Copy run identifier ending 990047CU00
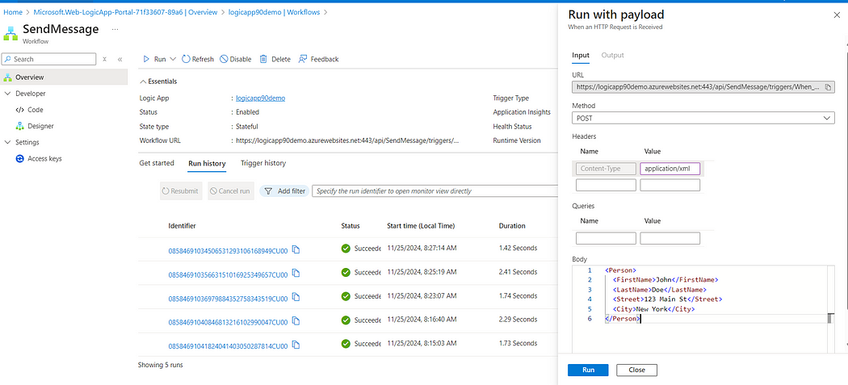Image resolution: width=848 pixels, height=385 pixels. 296,320
